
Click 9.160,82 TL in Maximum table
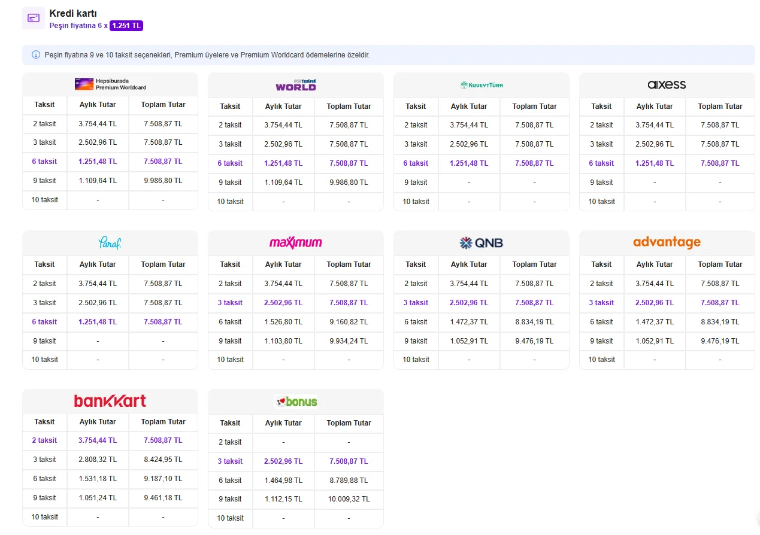click(x=349, y=322)
